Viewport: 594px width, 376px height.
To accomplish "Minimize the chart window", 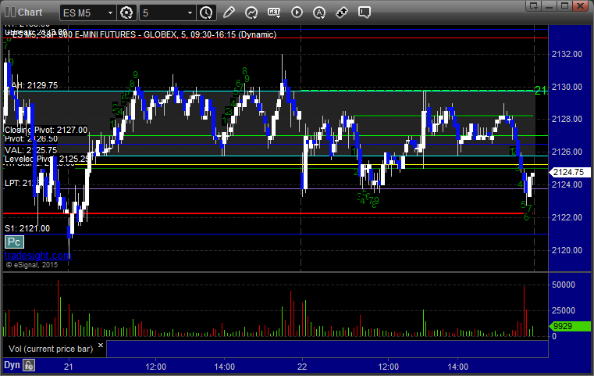I will click(550, 5).
